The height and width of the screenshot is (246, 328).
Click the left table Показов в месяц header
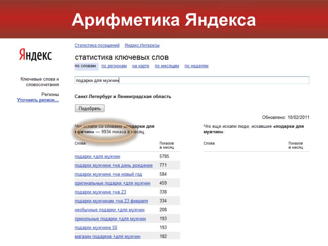point(167,145)
